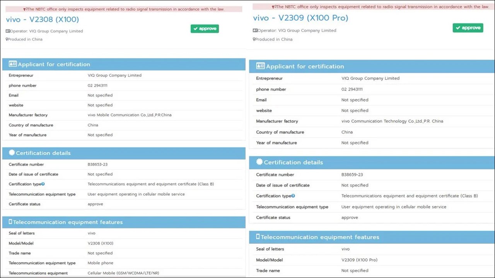Click the checkmark icon inside the X100 approve button
The height and width of the screenshot is (278, 495).
[x=196, y=29]
